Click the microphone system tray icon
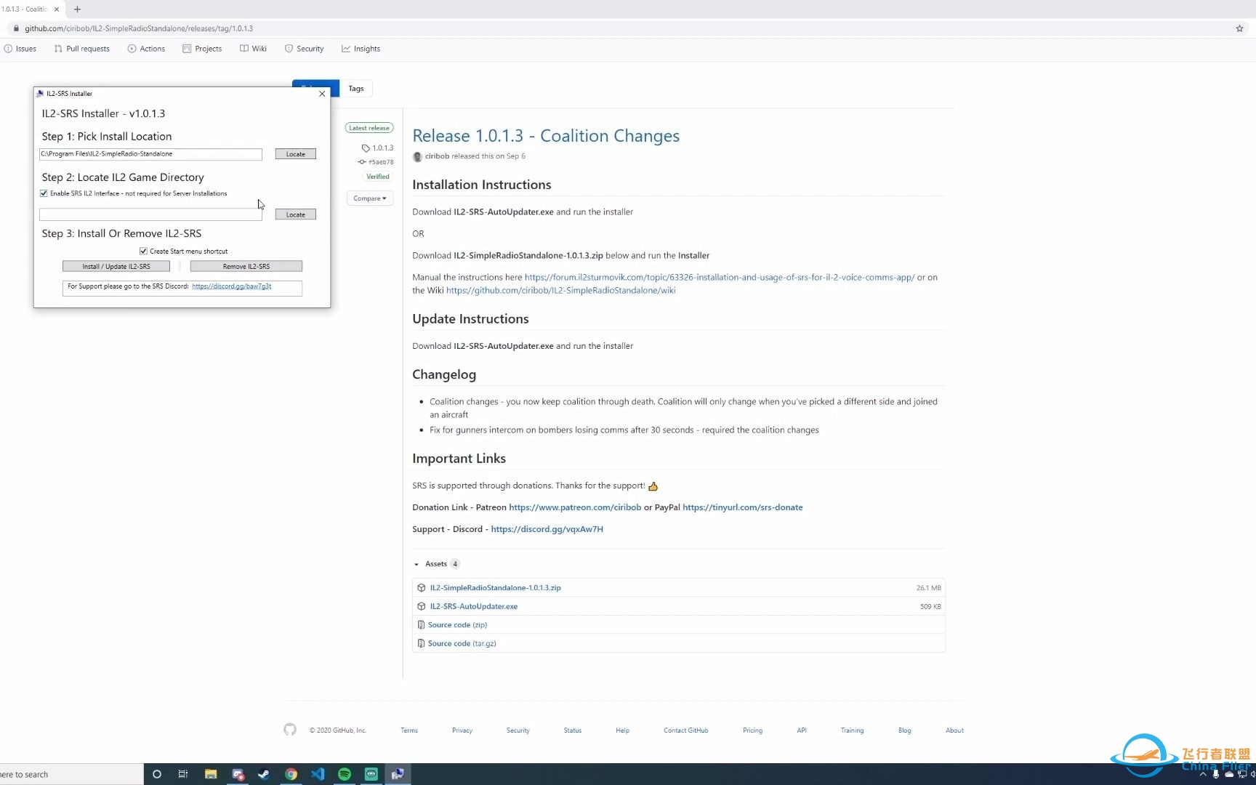The height and width of the screenshot is (785, 1256). click(x=1215, y=775)
